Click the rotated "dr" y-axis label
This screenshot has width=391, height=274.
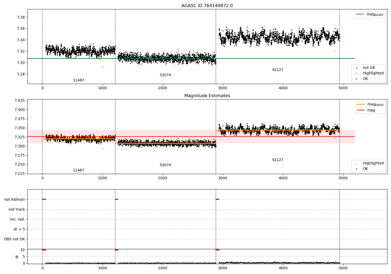tap(17, 257)
